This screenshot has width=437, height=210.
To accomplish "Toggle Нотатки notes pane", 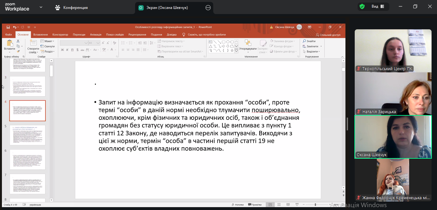I will [237, 205].
